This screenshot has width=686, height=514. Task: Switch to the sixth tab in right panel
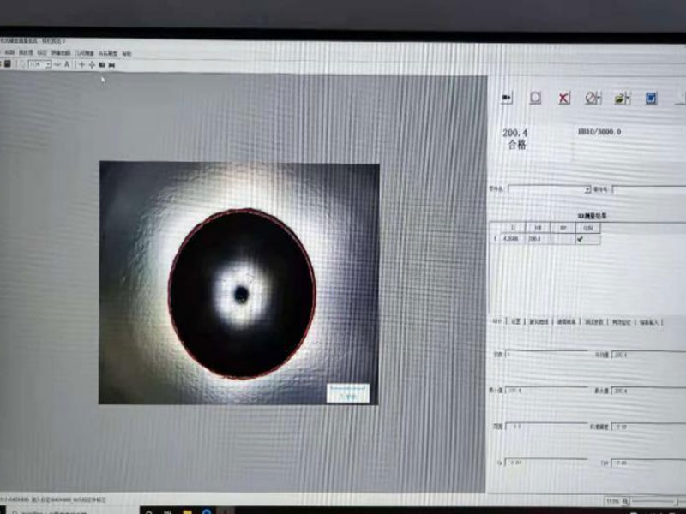pos(621,322)
